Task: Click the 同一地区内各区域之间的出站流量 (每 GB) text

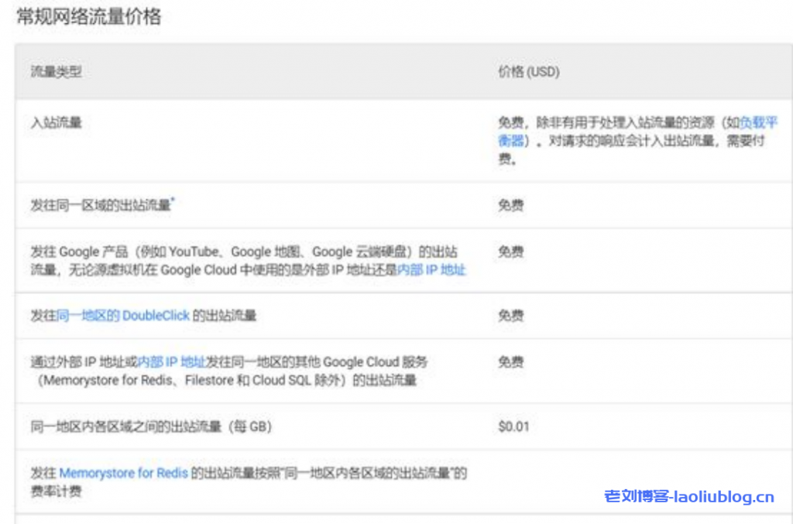Action: [151, 426]
